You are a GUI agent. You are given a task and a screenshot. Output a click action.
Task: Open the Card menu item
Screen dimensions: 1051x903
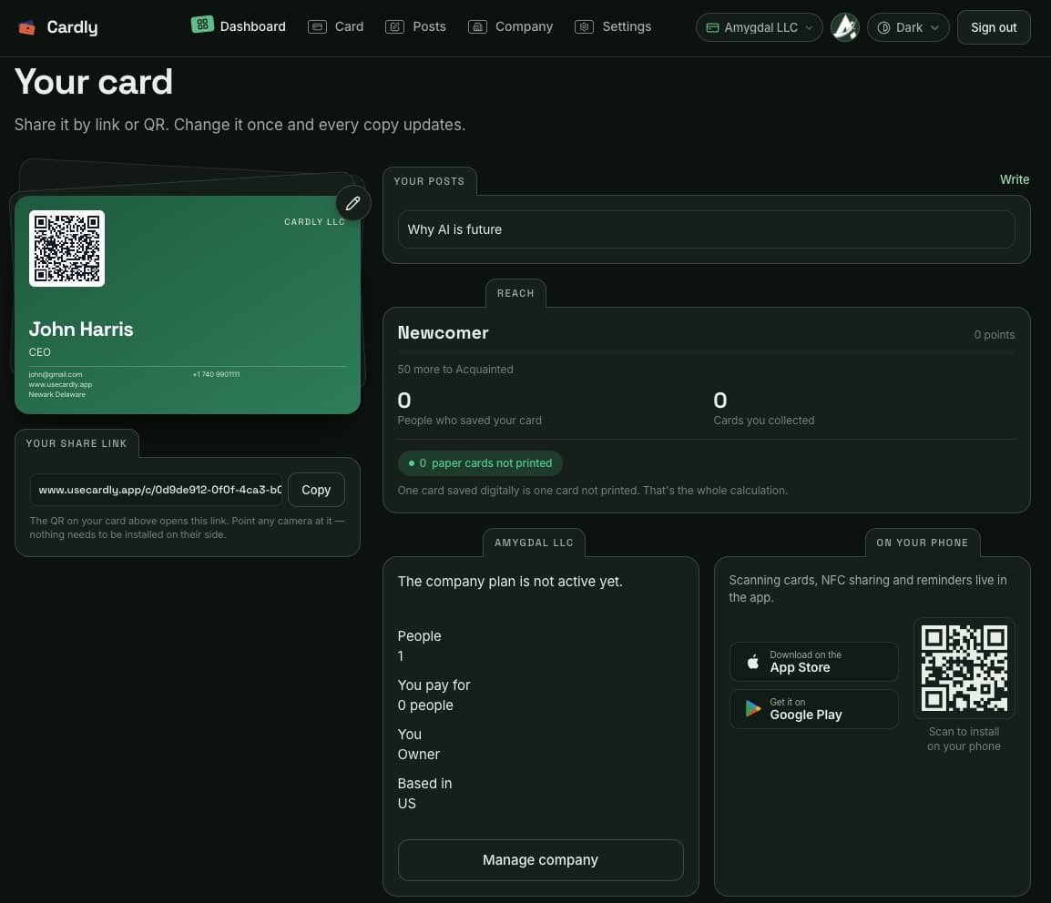[x=336, y=26]
